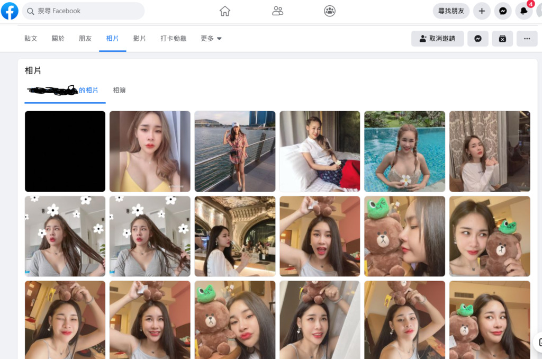
Task: Click the block user icon button
Action: coord(502,39)
